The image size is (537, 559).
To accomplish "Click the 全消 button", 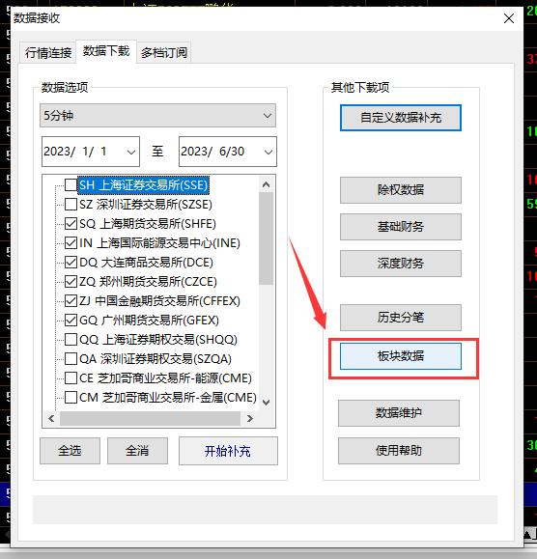I will tap(137, 451).
